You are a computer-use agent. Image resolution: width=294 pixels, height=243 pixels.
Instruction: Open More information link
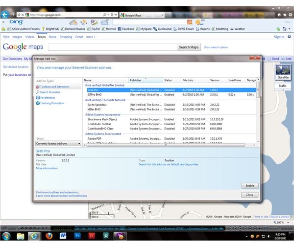click(47, 168)
